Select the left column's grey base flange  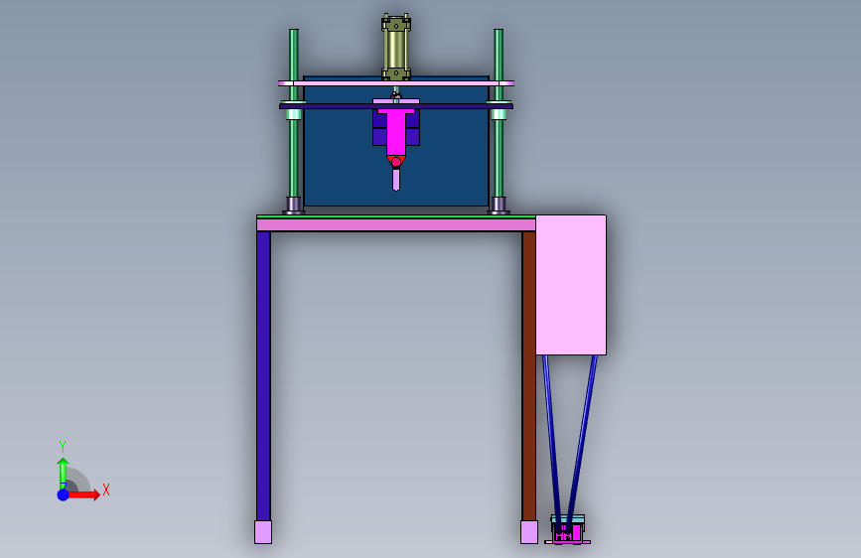pos(294,205)
